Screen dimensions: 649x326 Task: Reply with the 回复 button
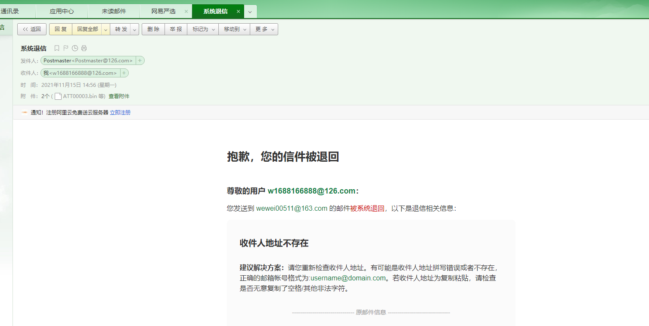tap(61, 29)
